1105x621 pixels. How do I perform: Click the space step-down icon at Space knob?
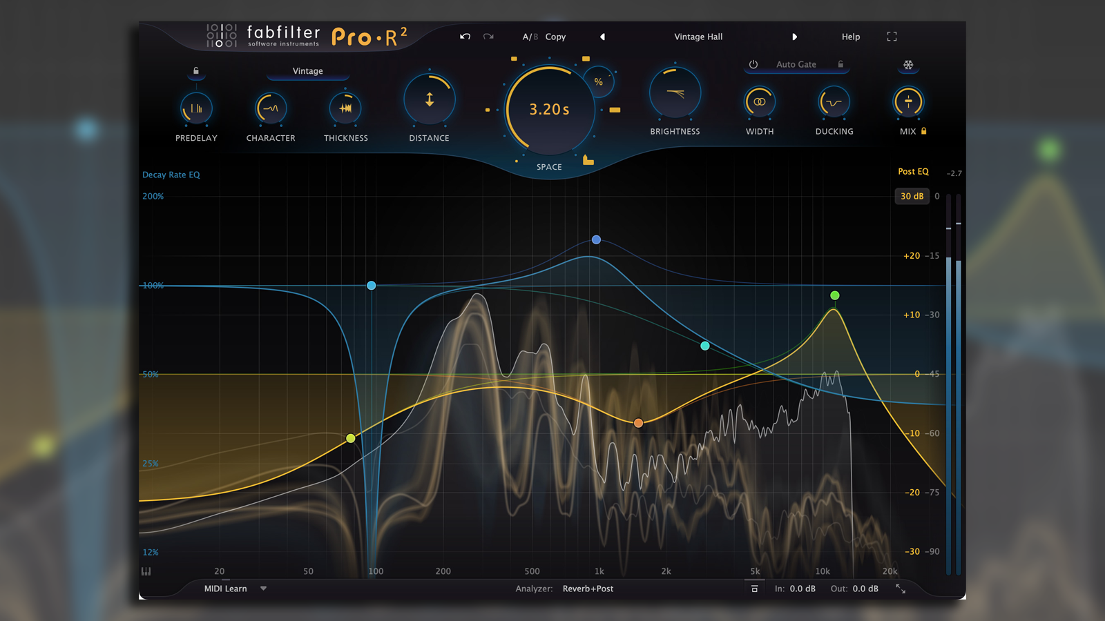tap(588, 160)
